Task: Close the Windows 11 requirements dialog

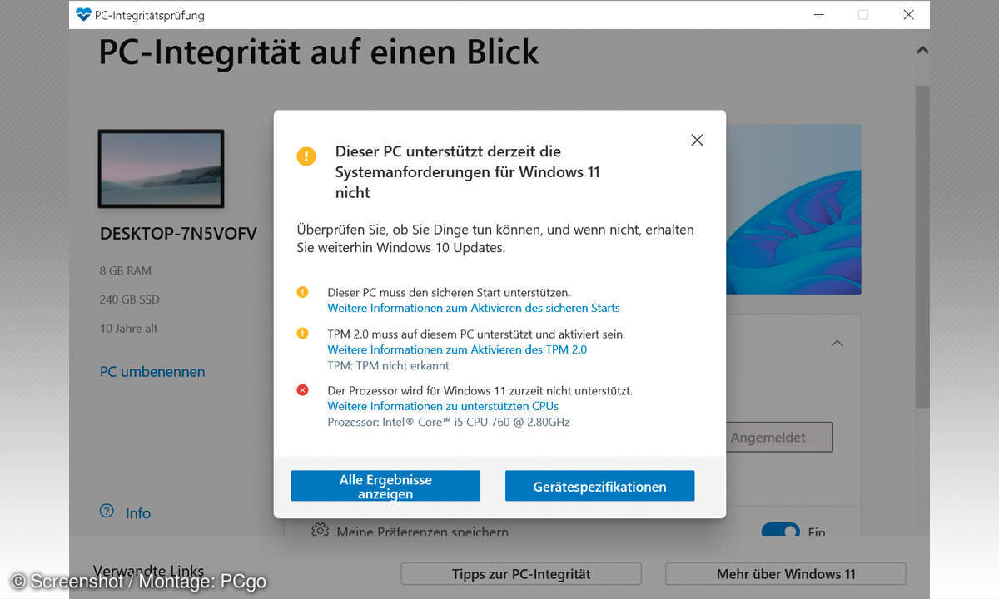Action: [x=698, y=140]
